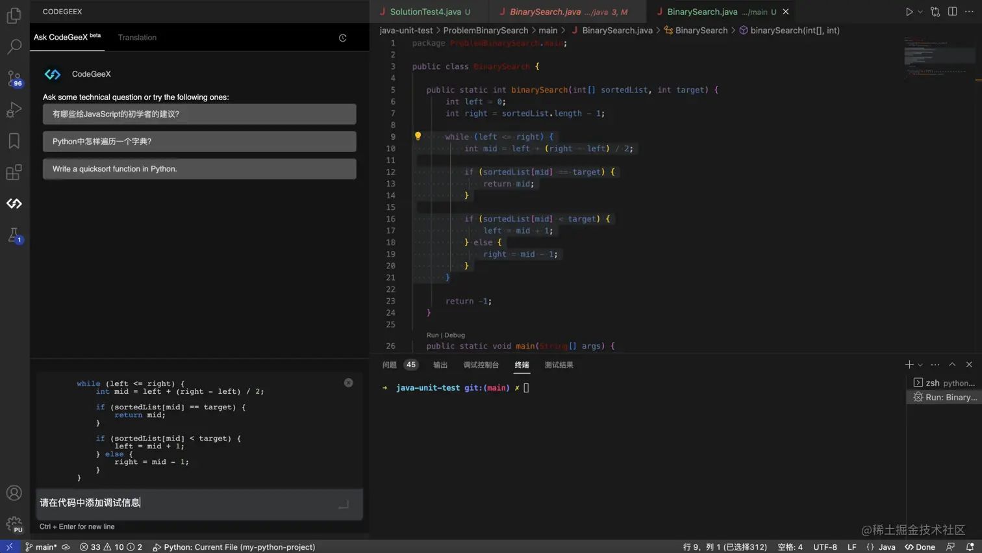This screenshot has height=553, width=982.
Task: Change end of line sequence LF
Action: click(851, 547)
